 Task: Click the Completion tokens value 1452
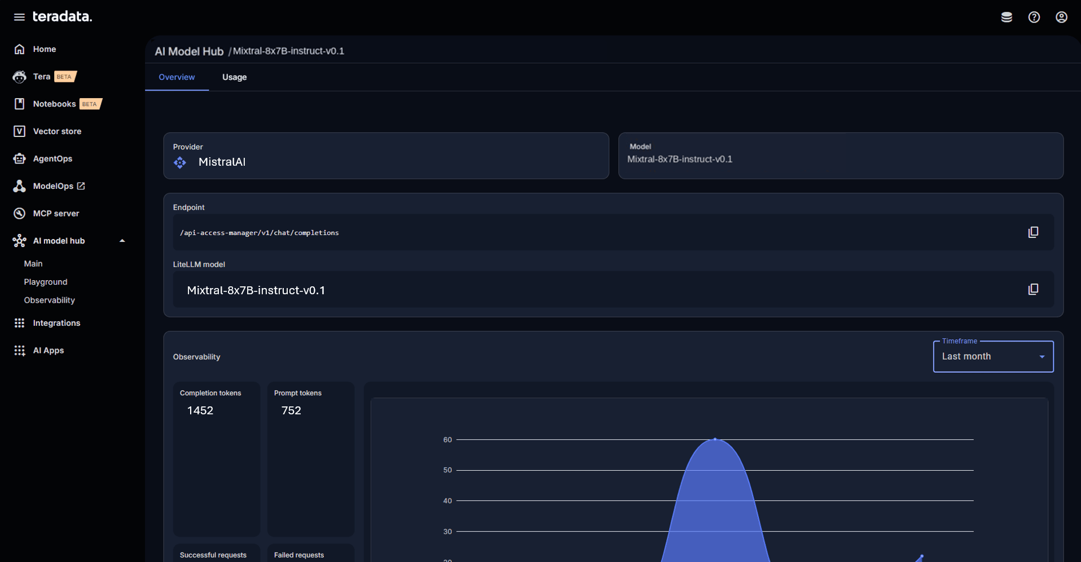(x=200, y=411)
